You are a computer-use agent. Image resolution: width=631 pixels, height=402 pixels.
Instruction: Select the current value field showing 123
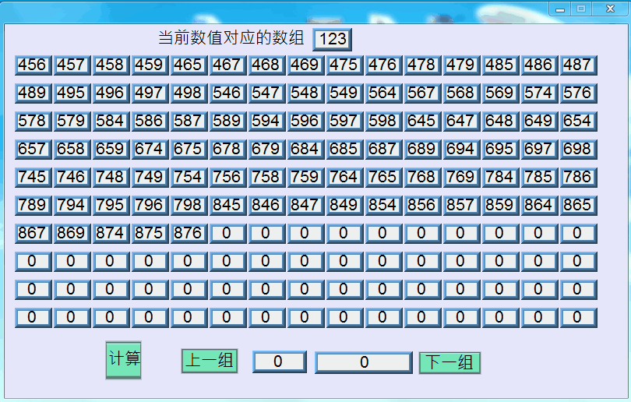click(333, 39)
